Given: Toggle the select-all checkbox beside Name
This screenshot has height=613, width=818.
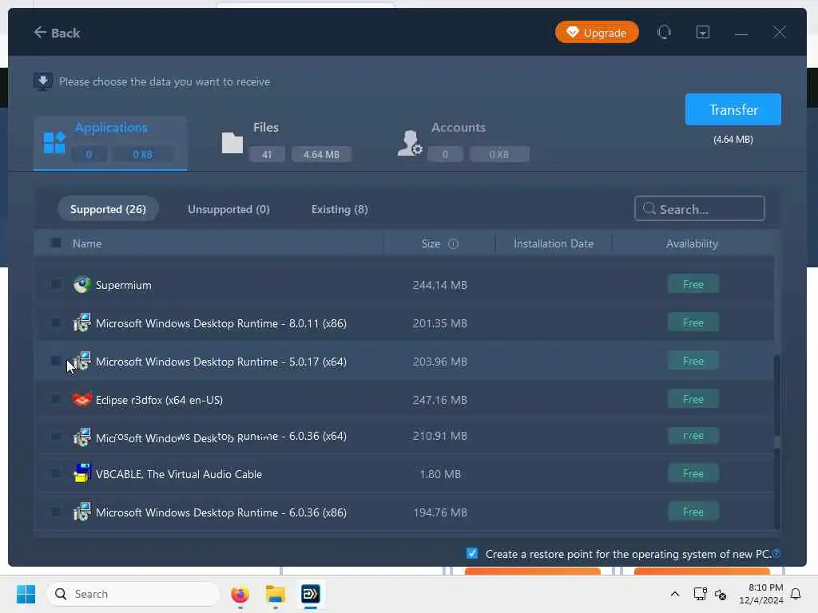Looking at the screenshot, I should coord(56,243).
